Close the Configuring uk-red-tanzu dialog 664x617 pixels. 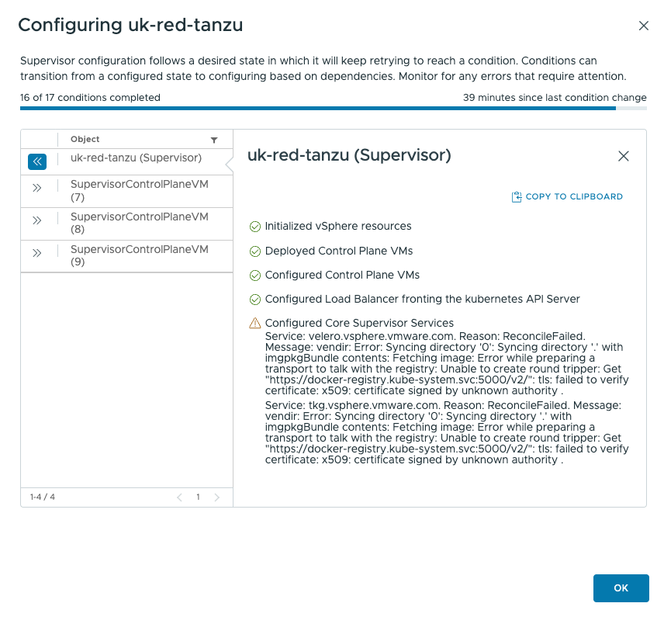(643, 25)
